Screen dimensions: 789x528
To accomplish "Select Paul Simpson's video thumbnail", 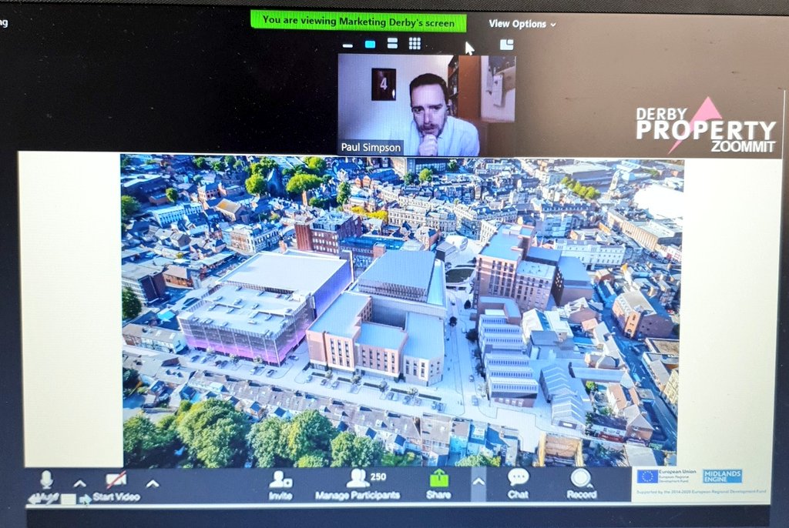I will tap(427, 105).
